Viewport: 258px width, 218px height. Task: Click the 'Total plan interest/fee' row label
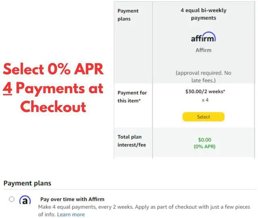[131, 141]
